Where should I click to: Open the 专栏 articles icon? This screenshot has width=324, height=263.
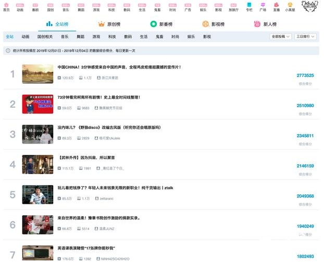click(x=249, y=7)
